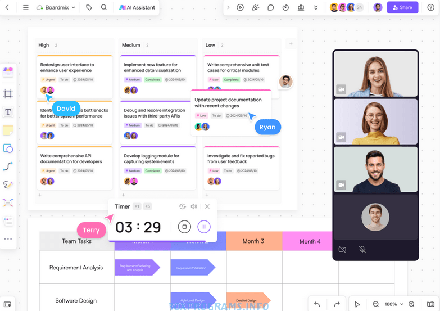The image size is (440, 311).
Task: Select the Software Design row label
Action: coord(76,301)
